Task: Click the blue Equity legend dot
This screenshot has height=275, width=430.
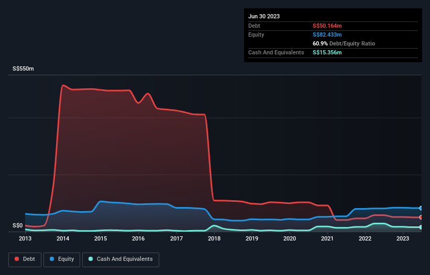Action: tap(52, 259)
